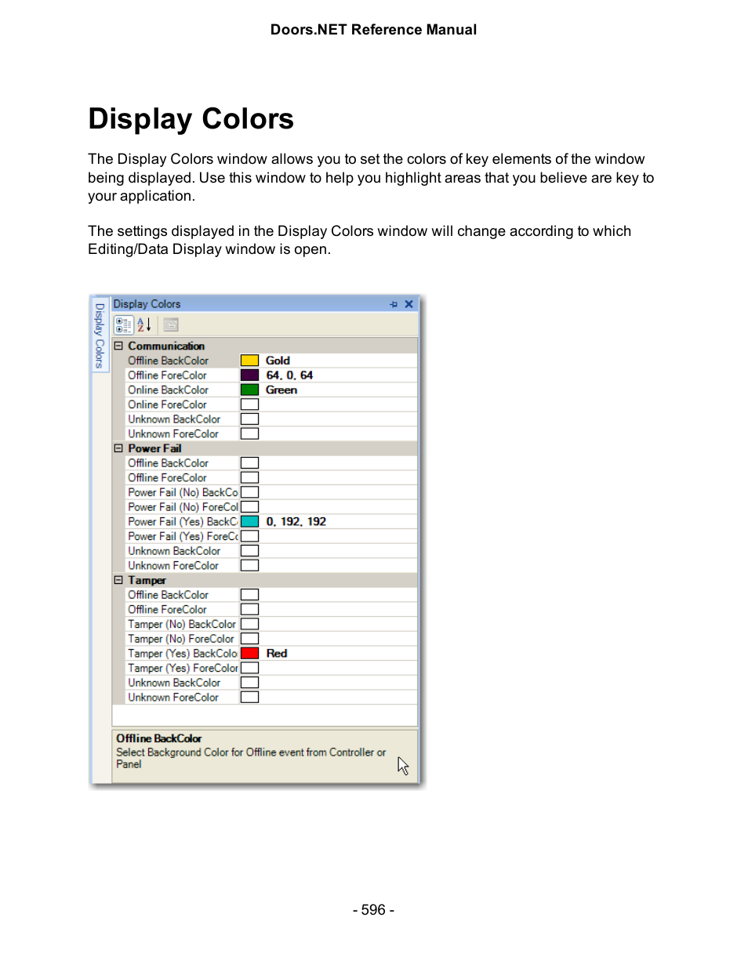
Task: Select Tamper (Yes) ForeColor property
Action: tap(181, 668)
